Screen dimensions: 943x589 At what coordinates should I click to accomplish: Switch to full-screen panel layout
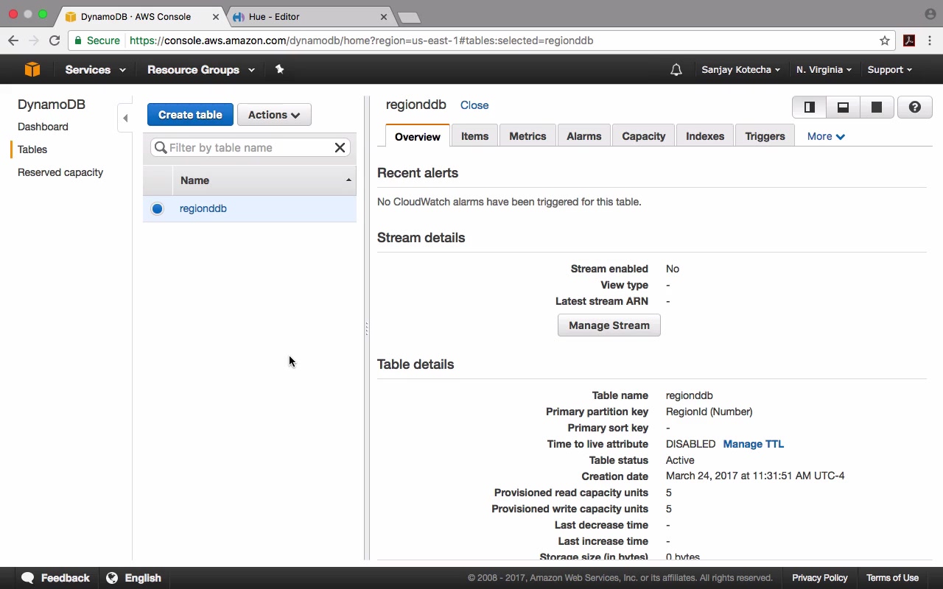(x=877, y=107)
